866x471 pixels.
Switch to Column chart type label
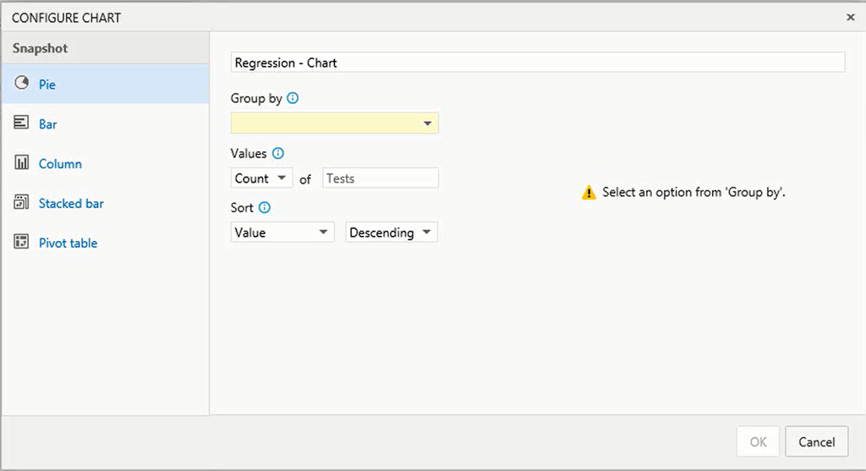[60, 164]
